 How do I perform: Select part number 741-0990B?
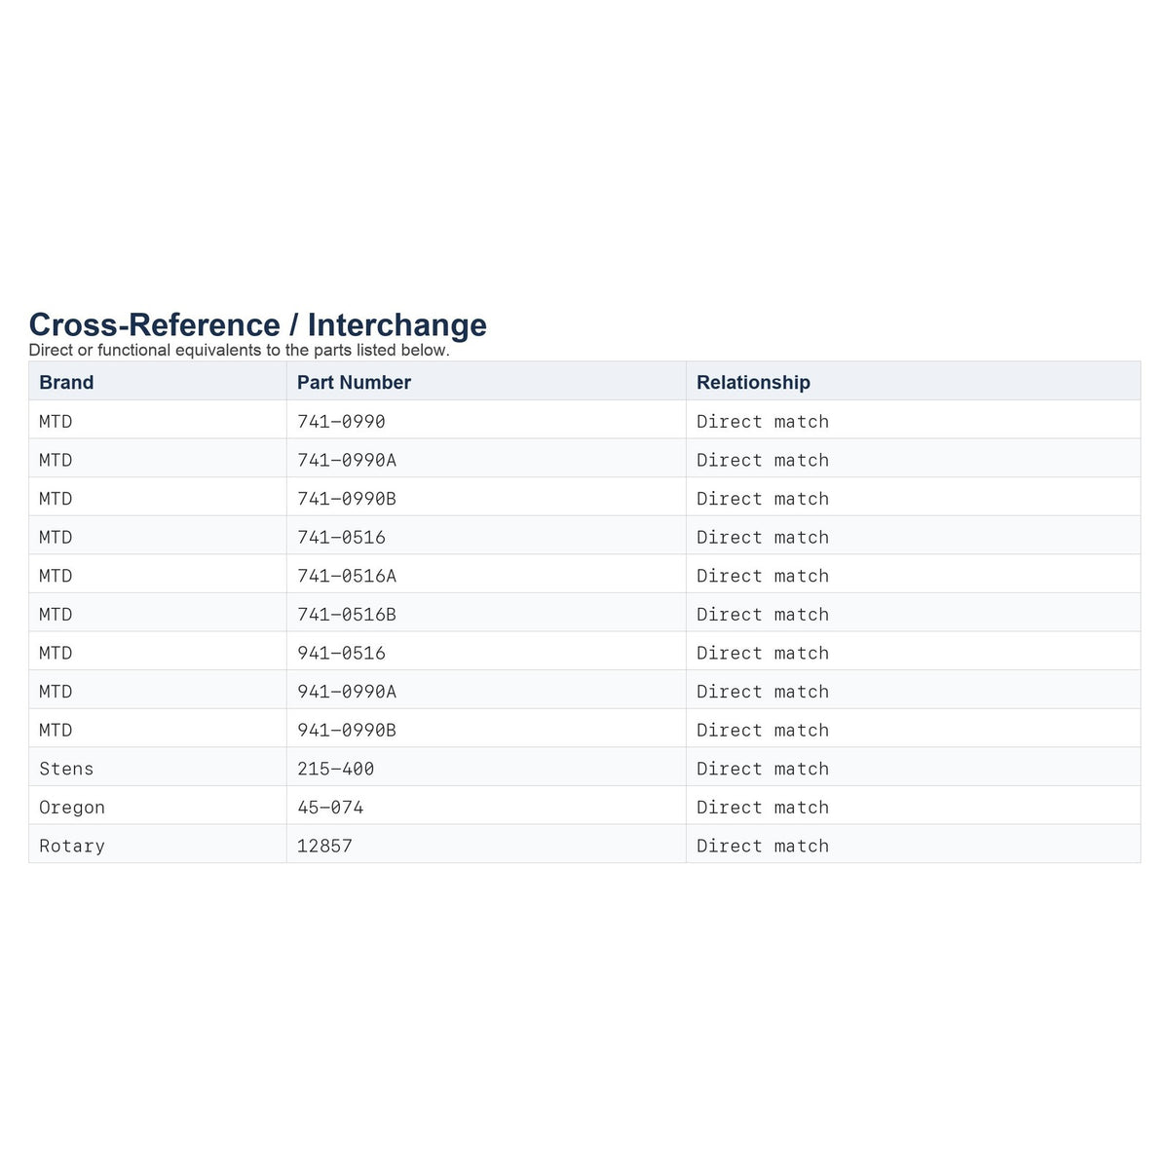coord(347,499)
